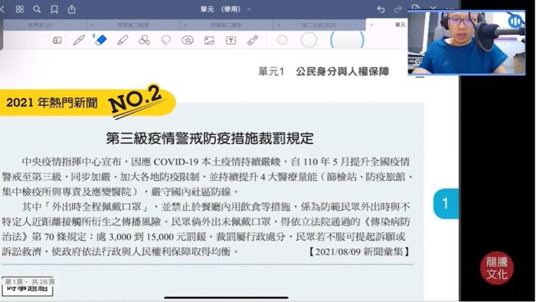The width and height of the screenshot is (536, 302).
Task: Undo the last stroke
Action: point(381,9)
